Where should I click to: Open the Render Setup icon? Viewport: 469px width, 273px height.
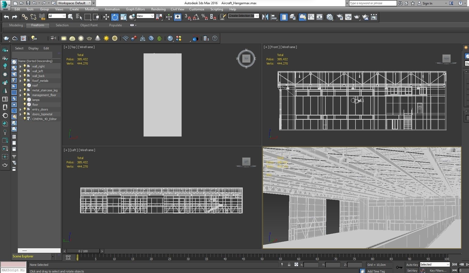pos(340,17)
